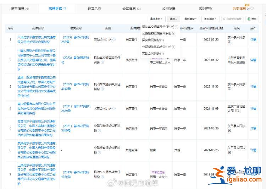Open the 历史信息 tab
This screenshot has width=266, height=189.
(241, 8)
